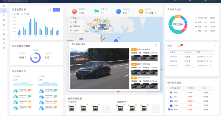Select the 违停 tab

[170, 46]
